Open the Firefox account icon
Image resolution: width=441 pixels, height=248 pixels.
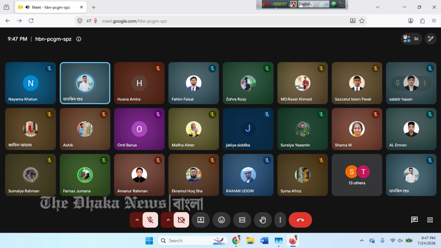[x=411, y=21]
